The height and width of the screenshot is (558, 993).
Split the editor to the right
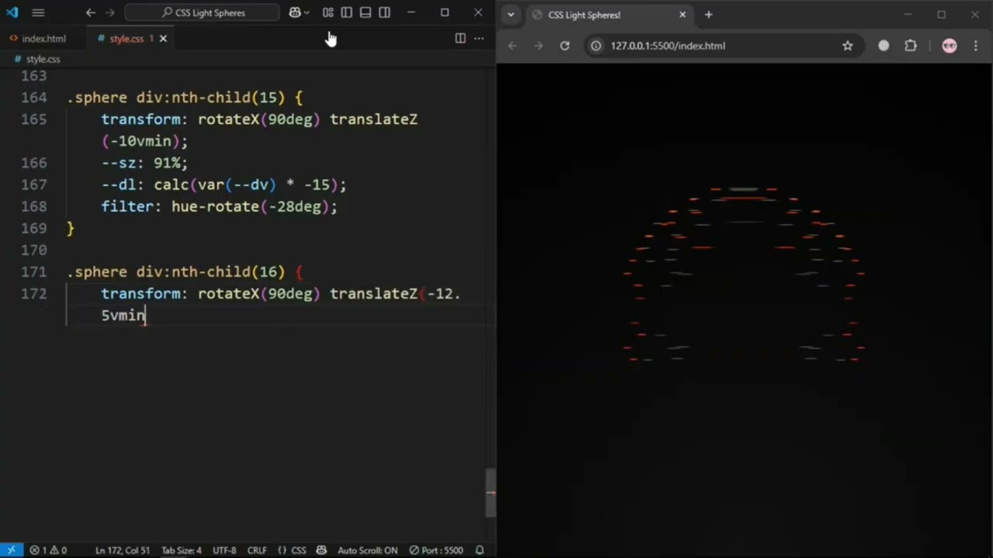[x=460, y=38]
